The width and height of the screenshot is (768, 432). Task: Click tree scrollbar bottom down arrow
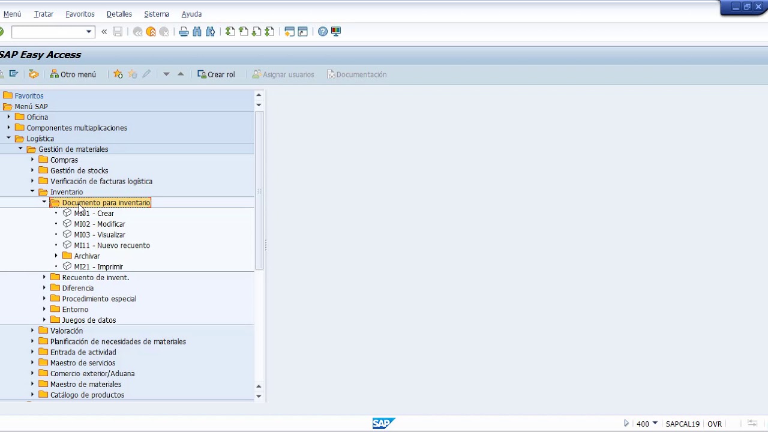coord(259,397)
